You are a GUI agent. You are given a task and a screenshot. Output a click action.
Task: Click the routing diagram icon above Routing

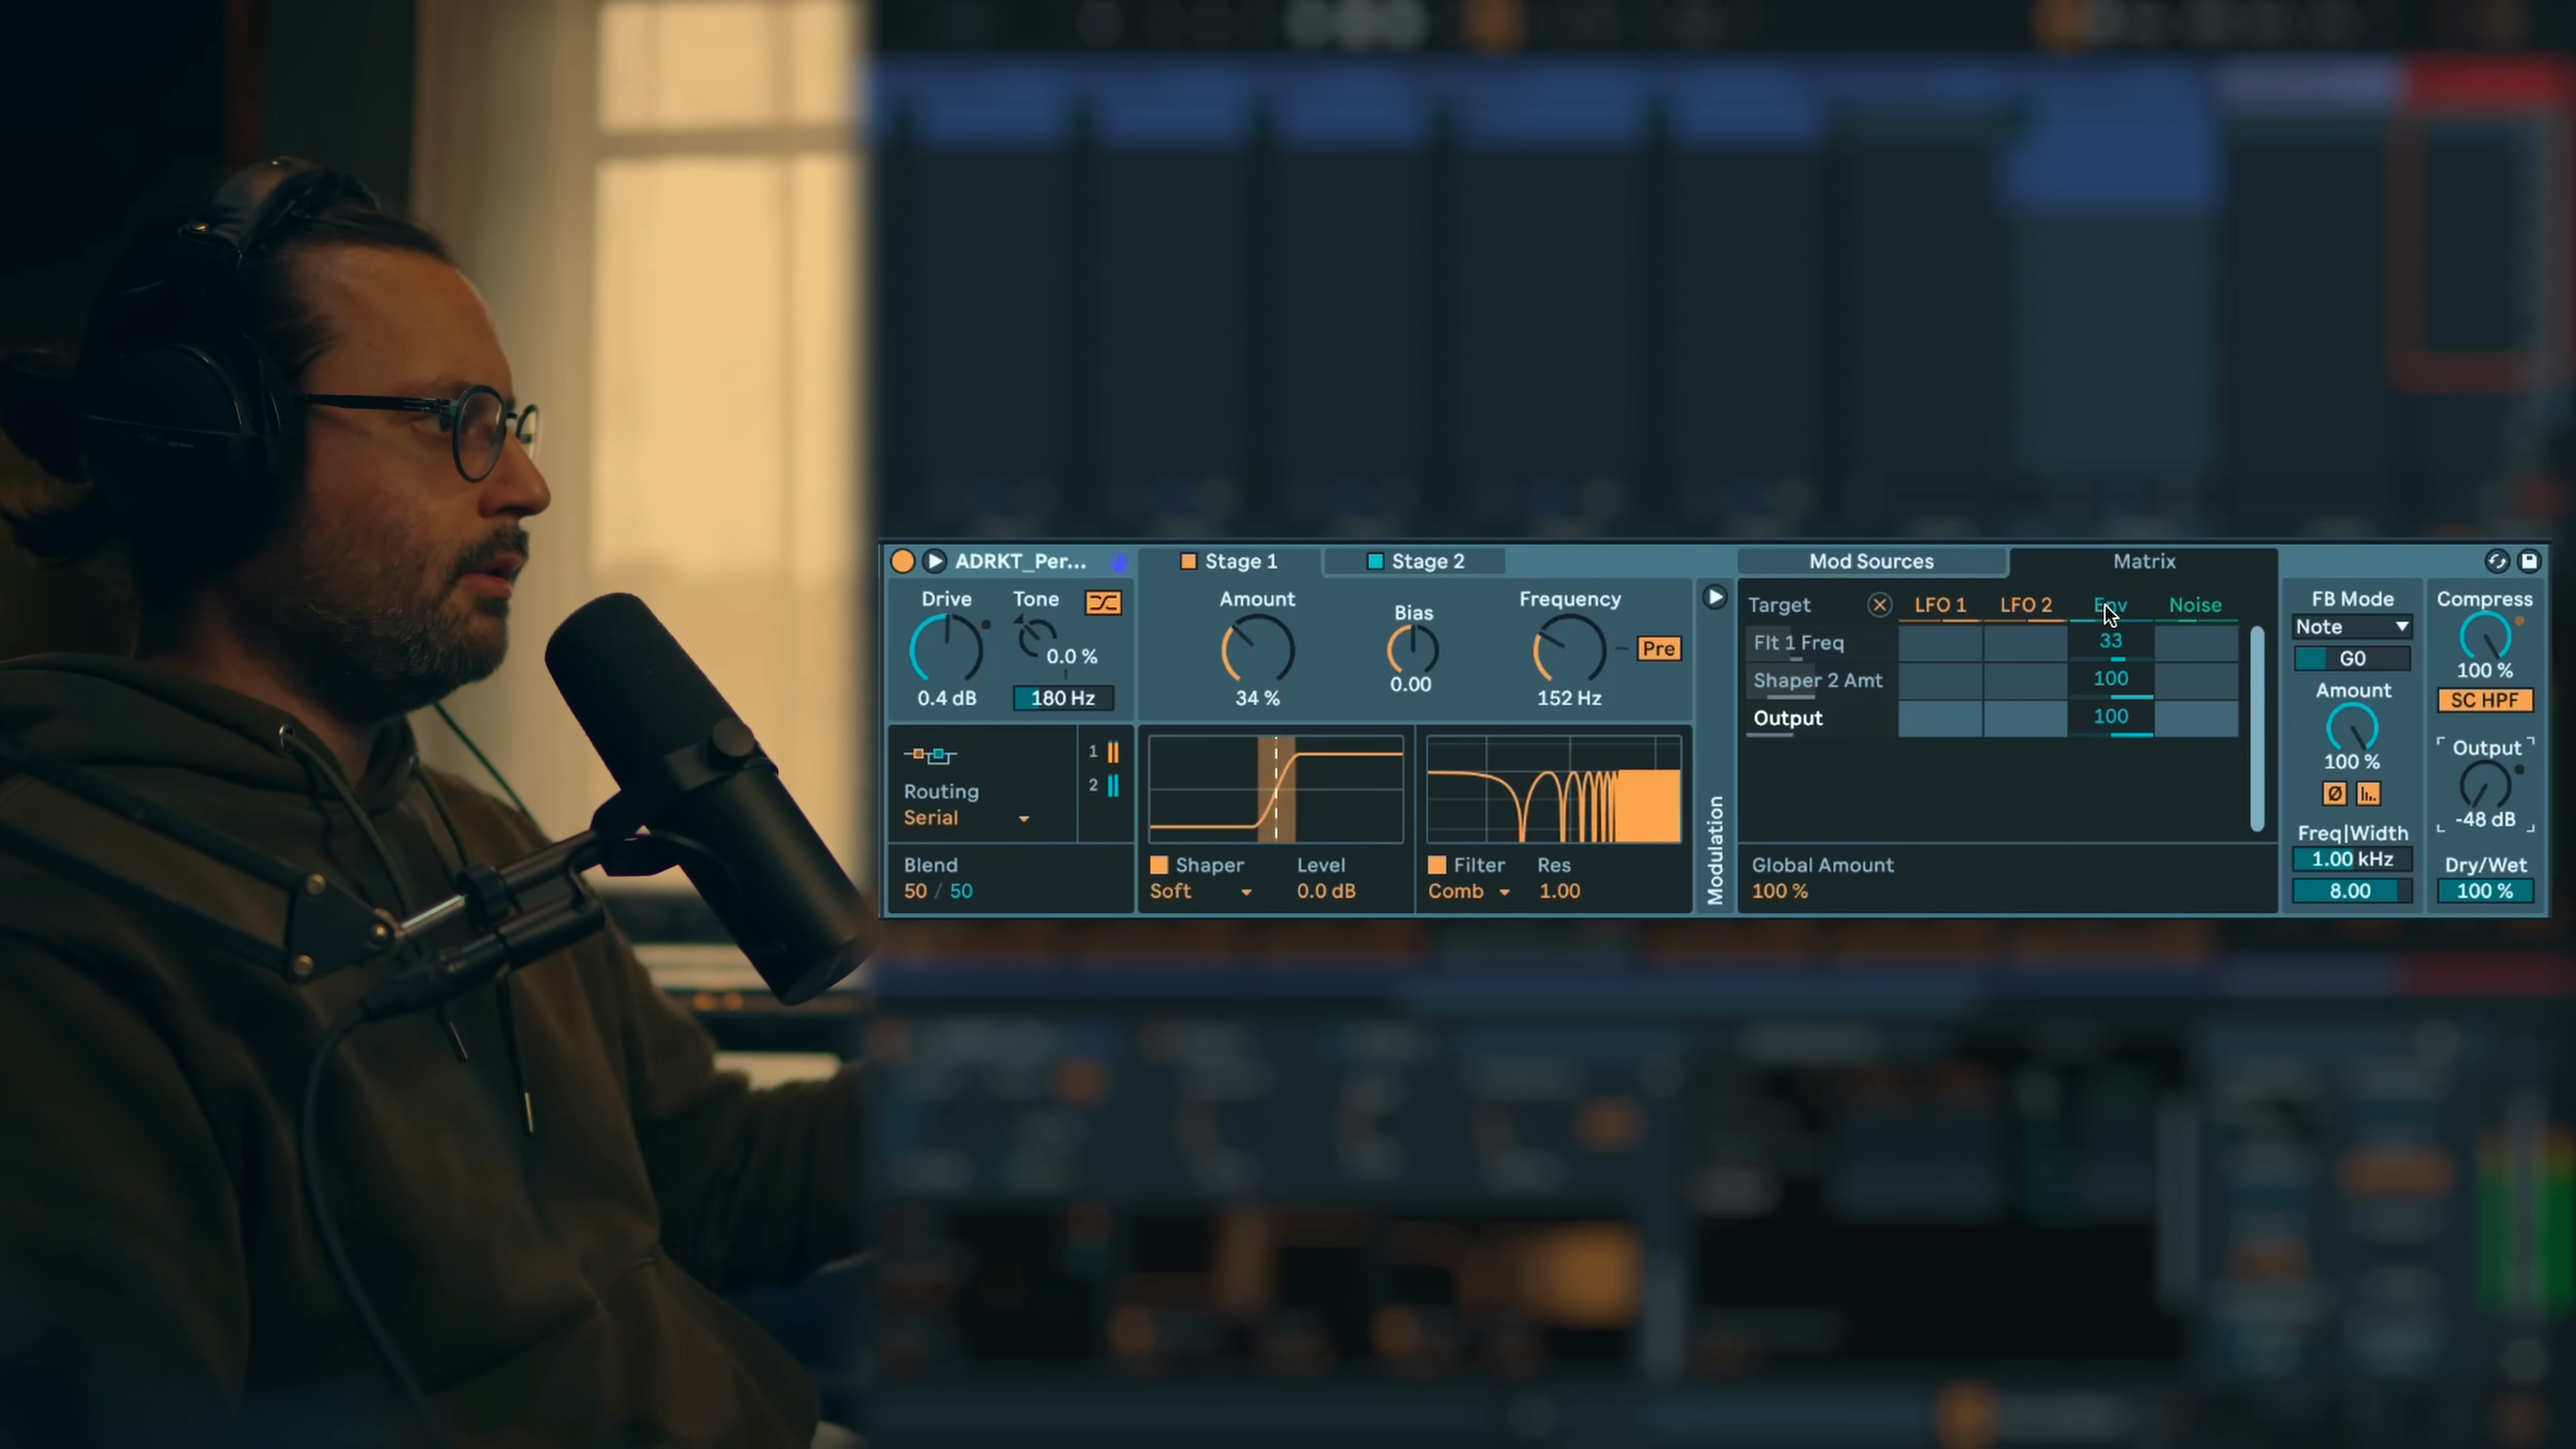point(930,755)
